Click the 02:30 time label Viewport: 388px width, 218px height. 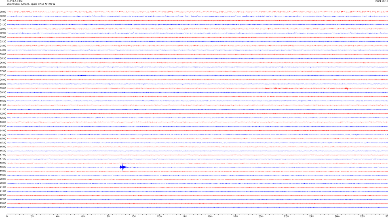(x=3, y=33)
